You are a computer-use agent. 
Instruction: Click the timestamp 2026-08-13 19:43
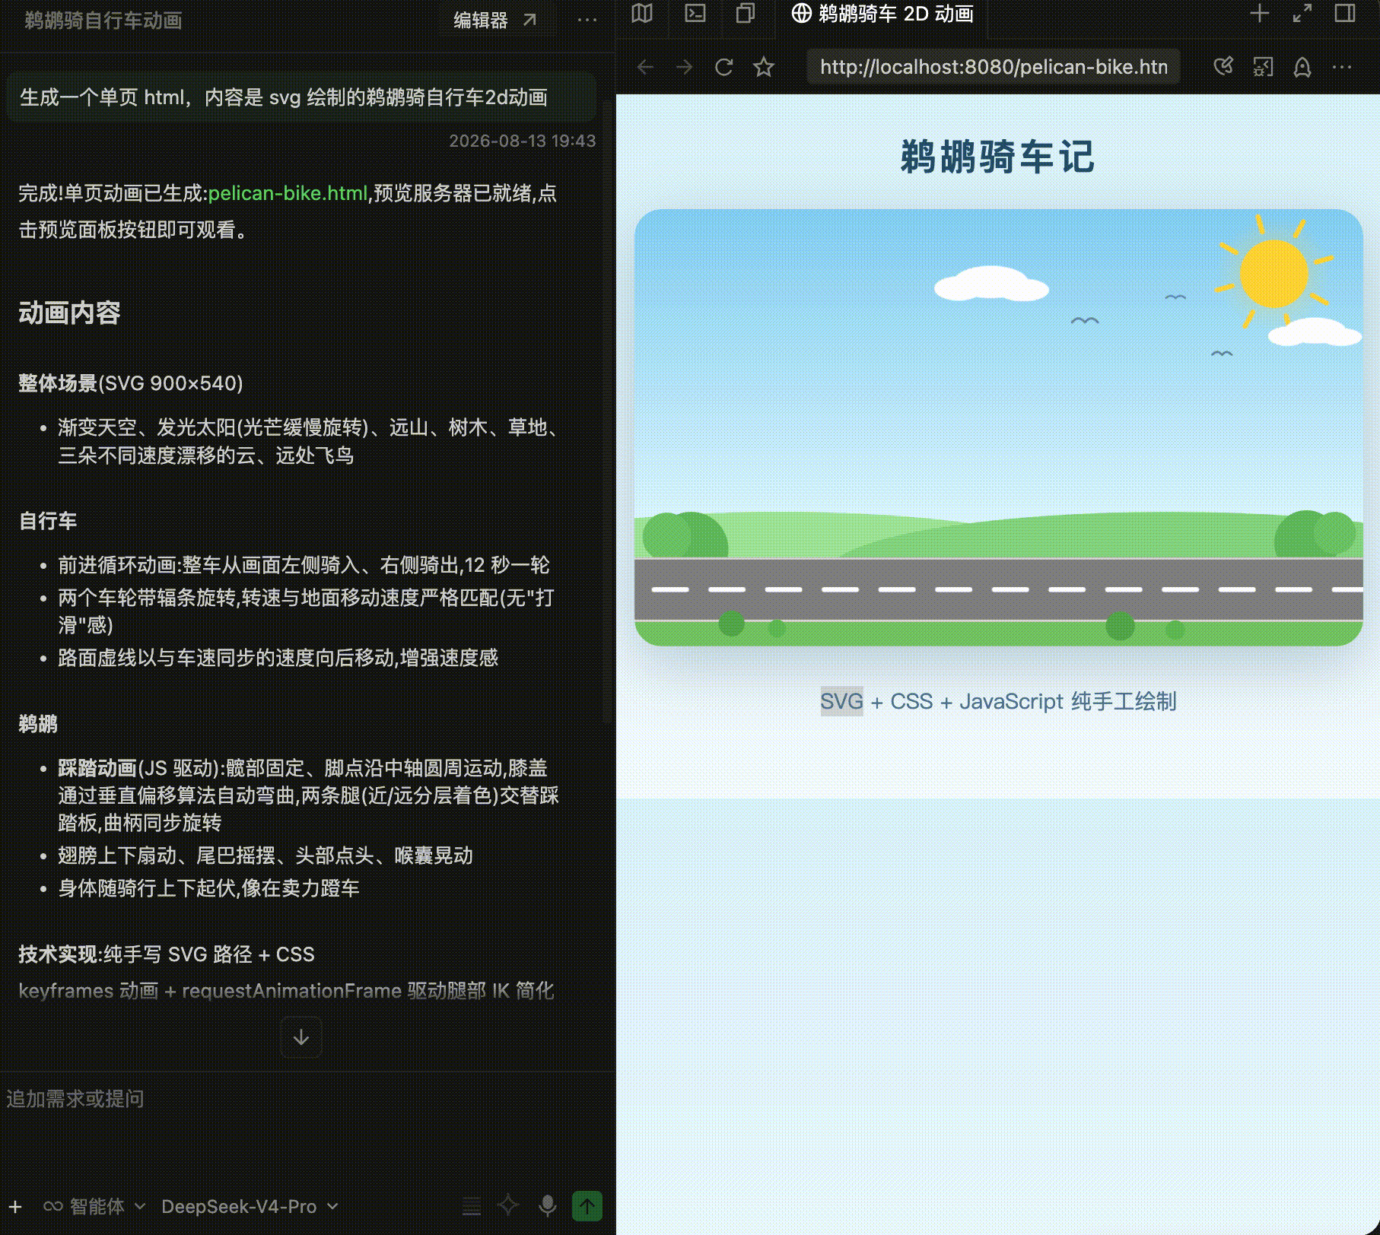pyautogui.click(x=522, y=141)
